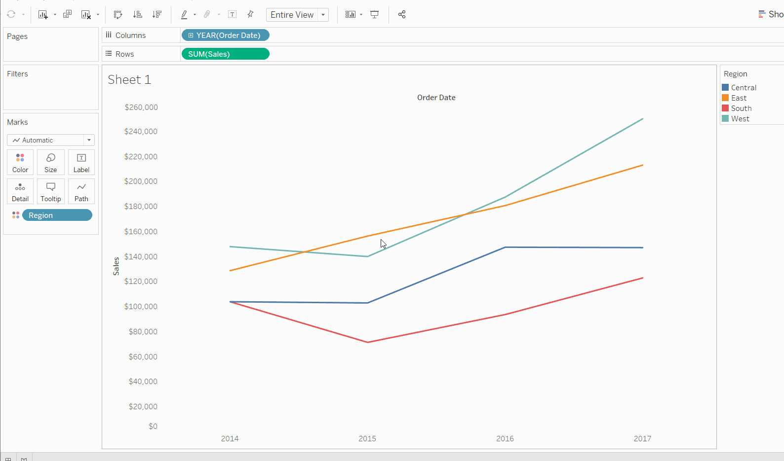
Task: Open the Tooltip card in Marks
Action: [51, 191]
